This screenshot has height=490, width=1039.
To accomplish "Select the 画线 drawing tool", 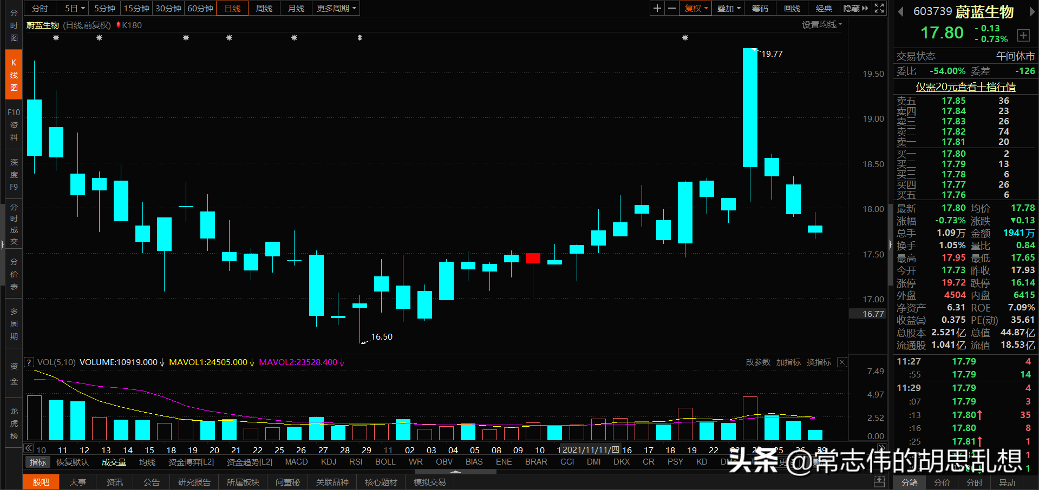I will click(791, 8).
